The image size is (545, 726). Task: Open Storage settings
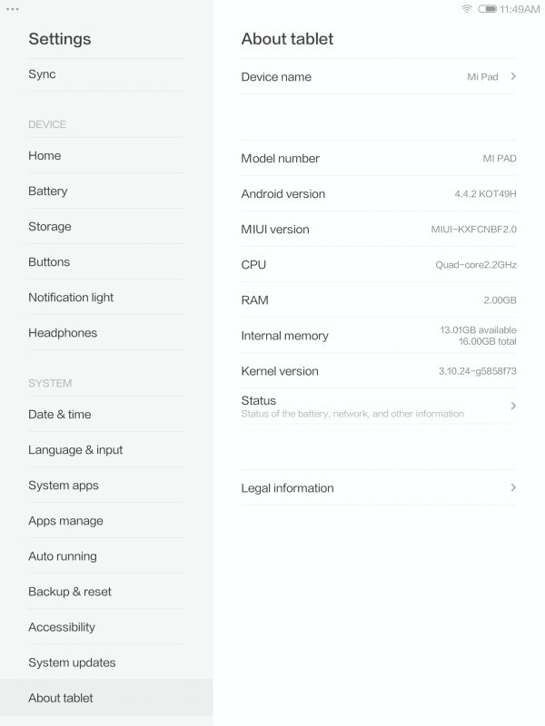pos(106,226)
